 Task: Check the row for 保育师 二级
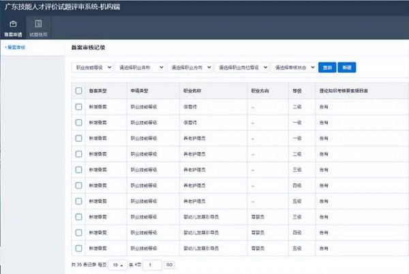coord(78,107)
